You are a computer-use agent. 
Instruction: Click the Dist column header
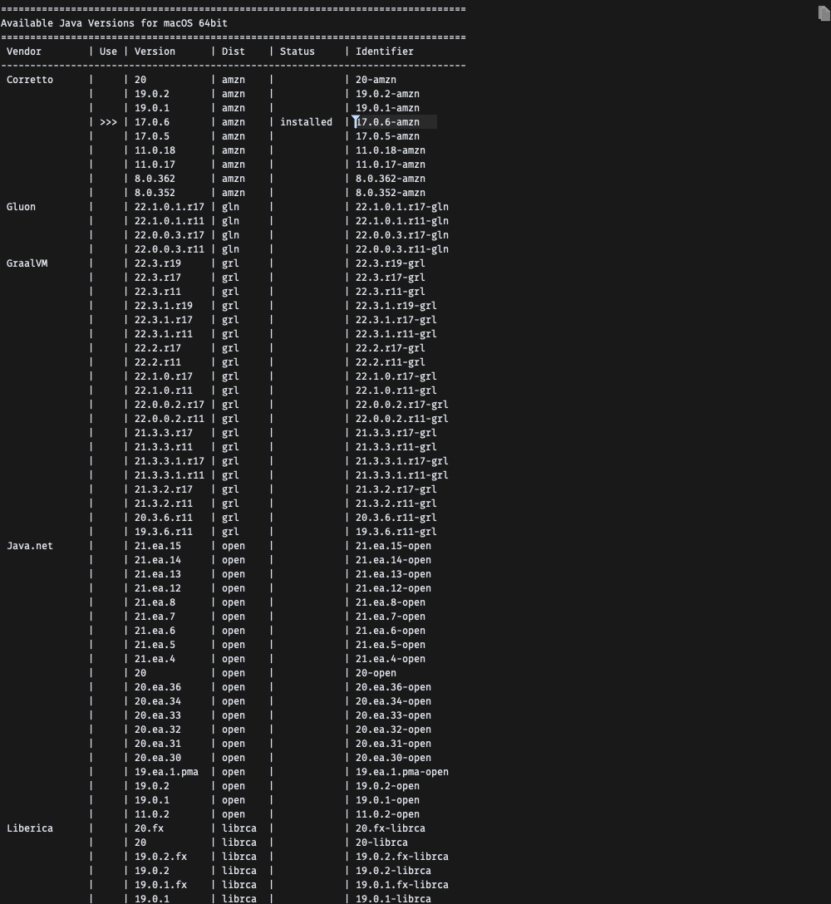coord(234,52)
